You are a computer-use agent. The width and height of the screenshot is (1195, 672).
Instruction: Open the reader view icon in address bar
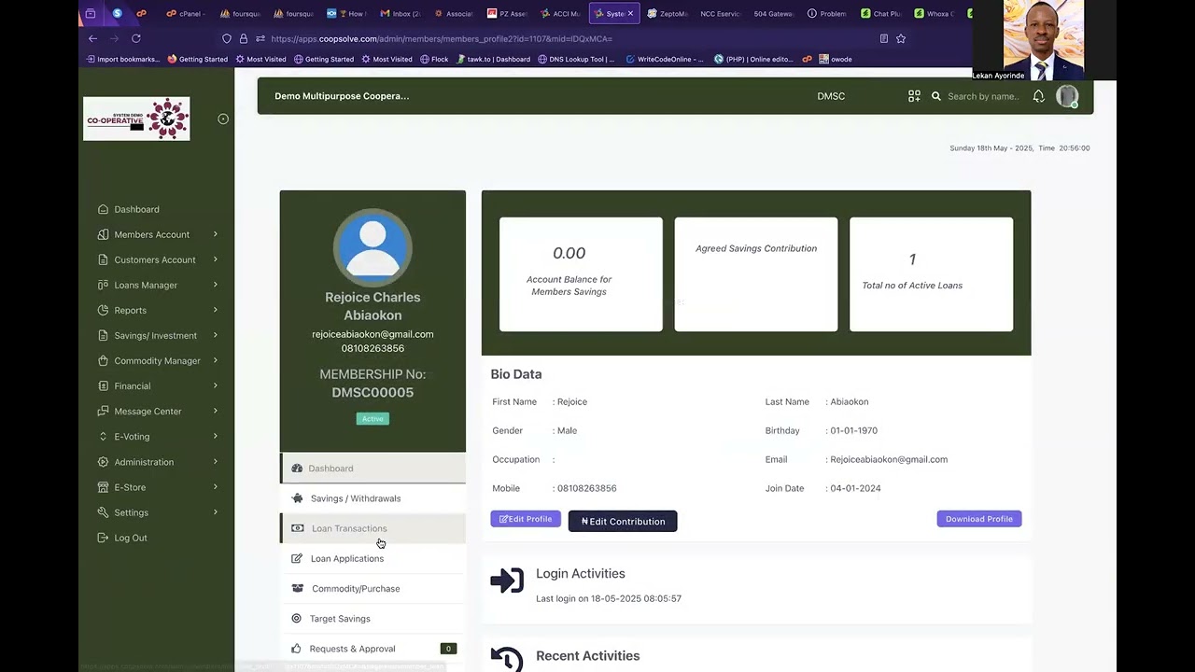pos(883,38)
